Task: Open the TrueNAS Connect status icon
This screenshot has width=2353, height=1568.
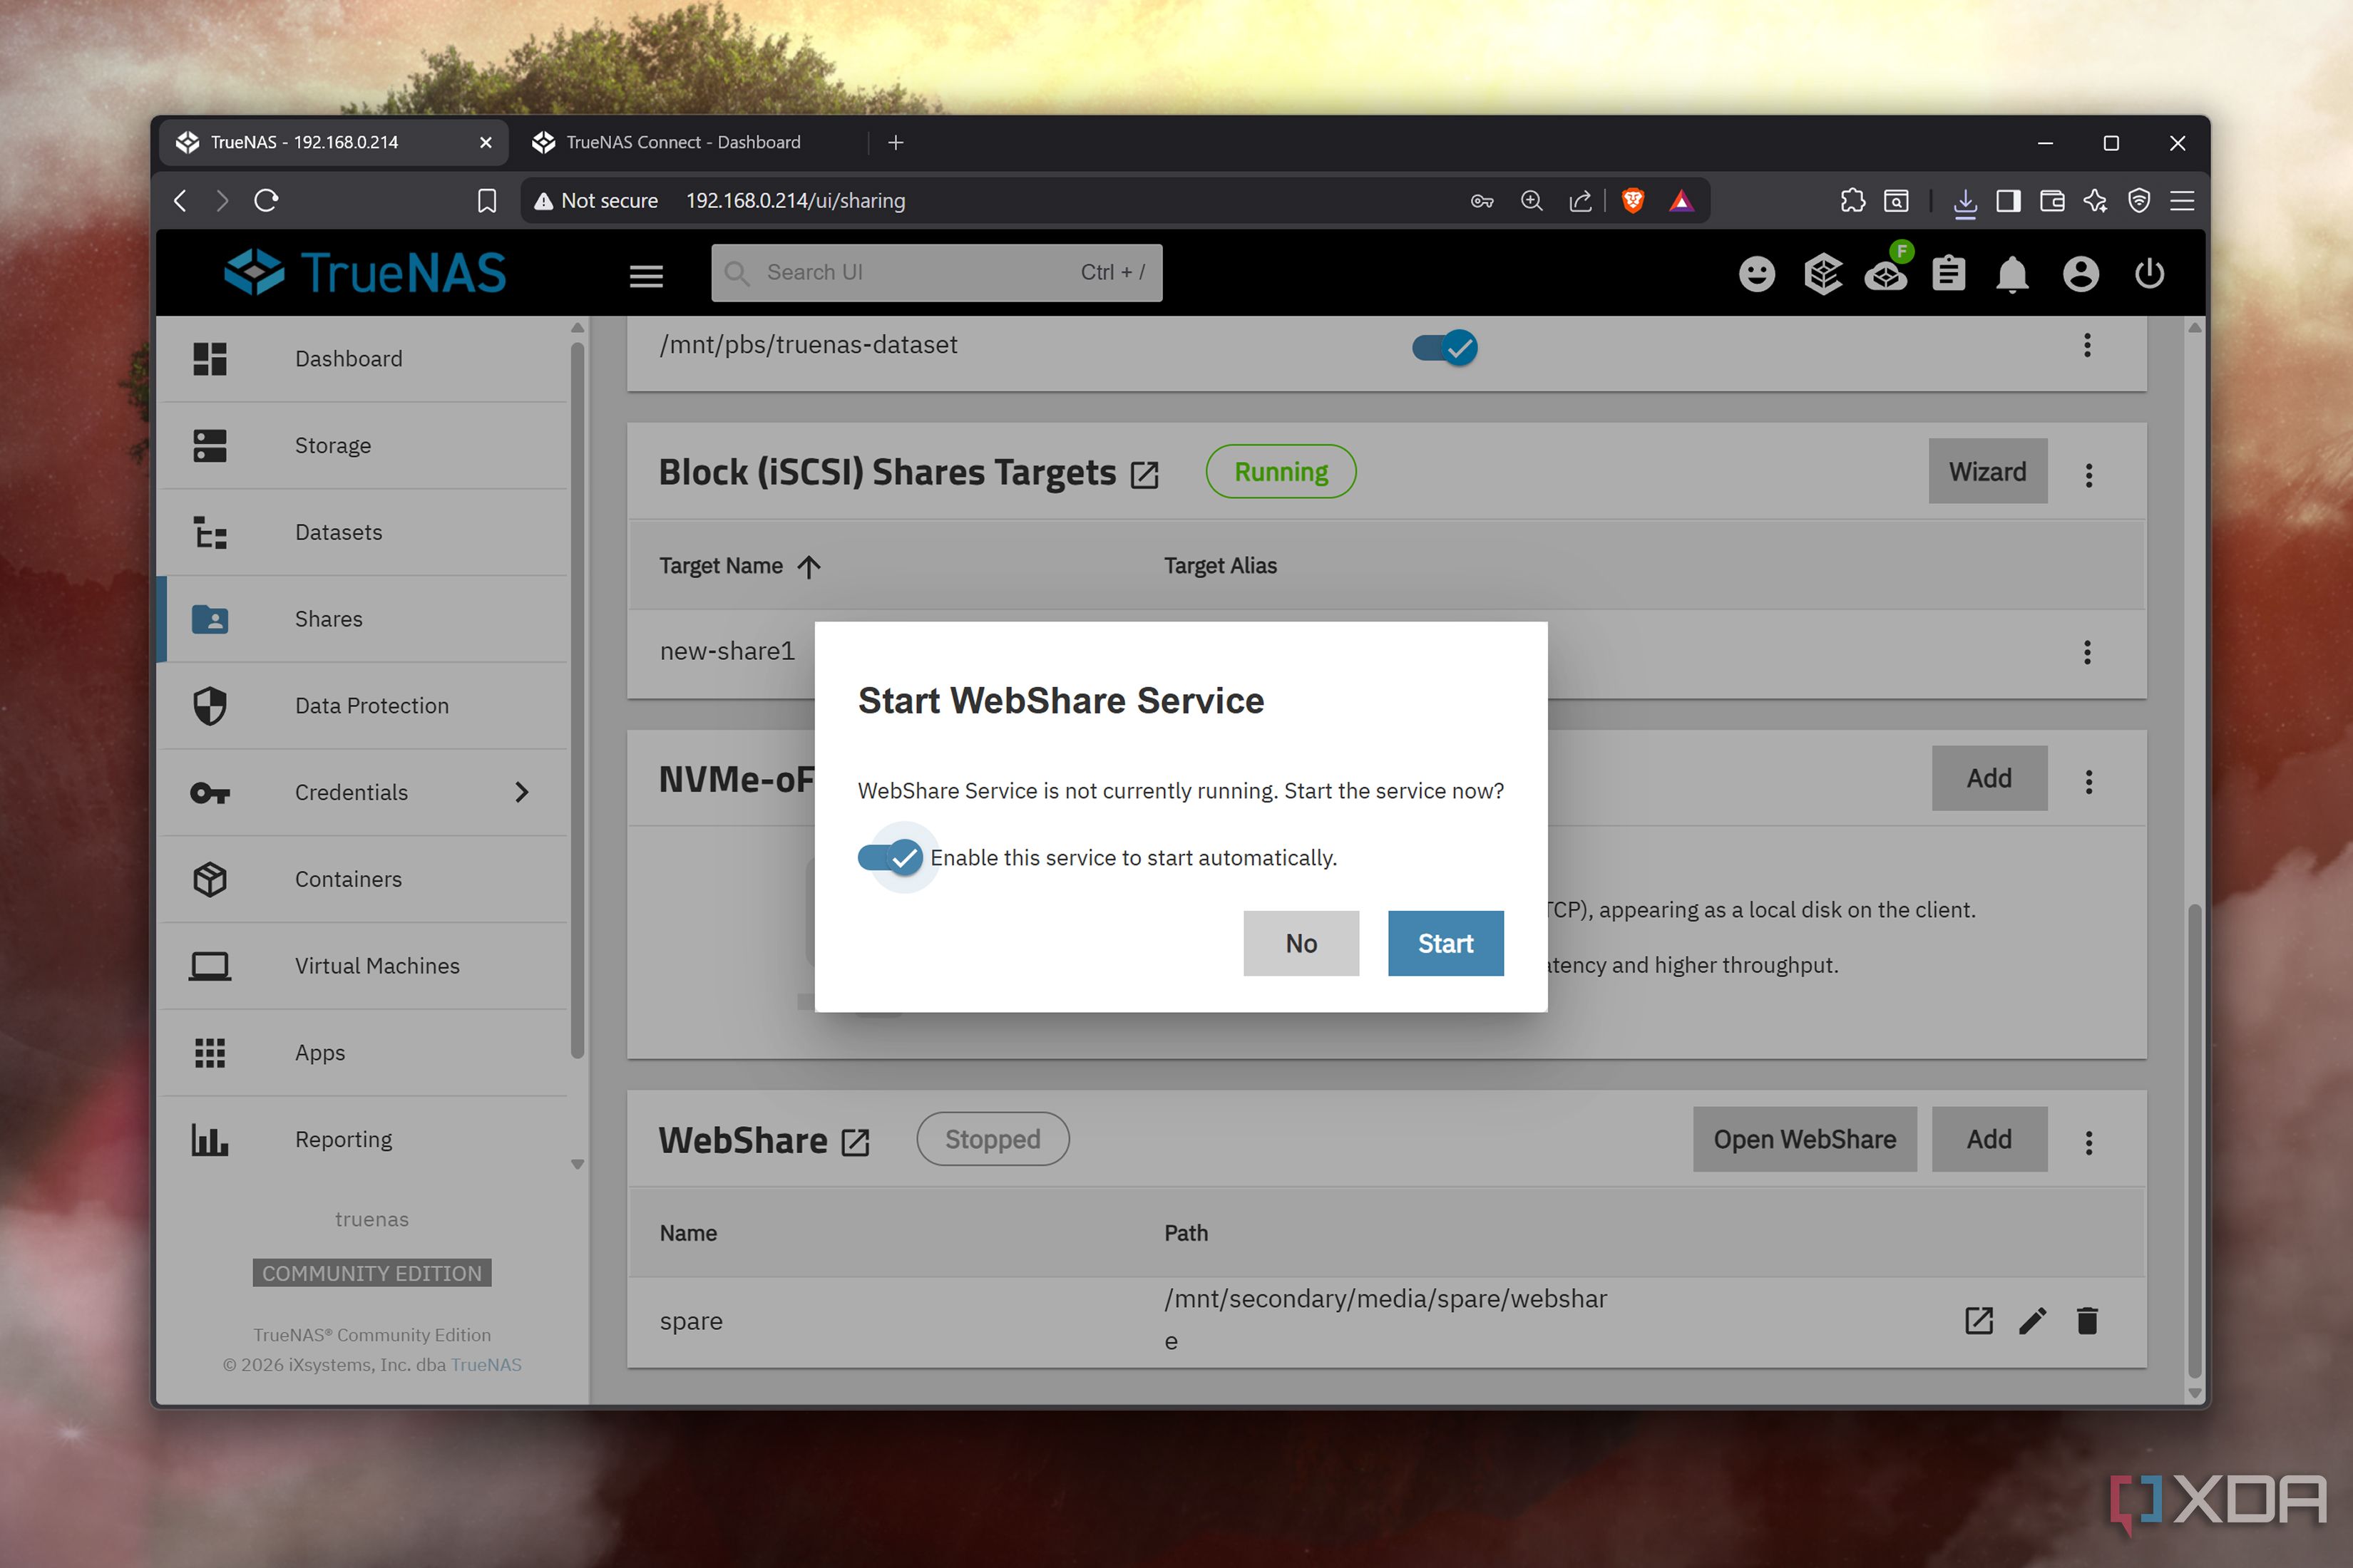Action: click(x=1886, y=274)
